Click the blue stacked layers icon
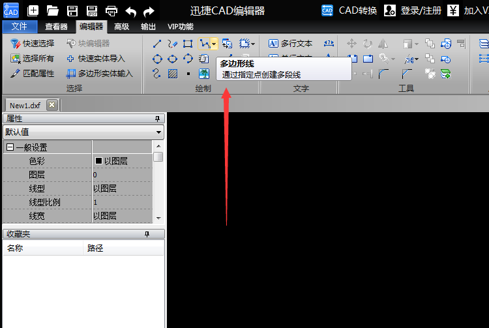Image resolution: width=489 pixels, height=328 pixels. pyautogui.click(x=484, y=44)
